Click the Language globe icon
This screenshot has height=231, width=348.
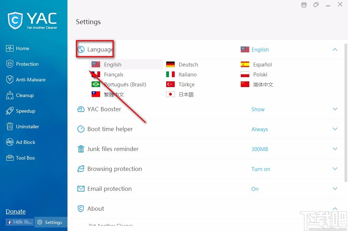point(81,49)
